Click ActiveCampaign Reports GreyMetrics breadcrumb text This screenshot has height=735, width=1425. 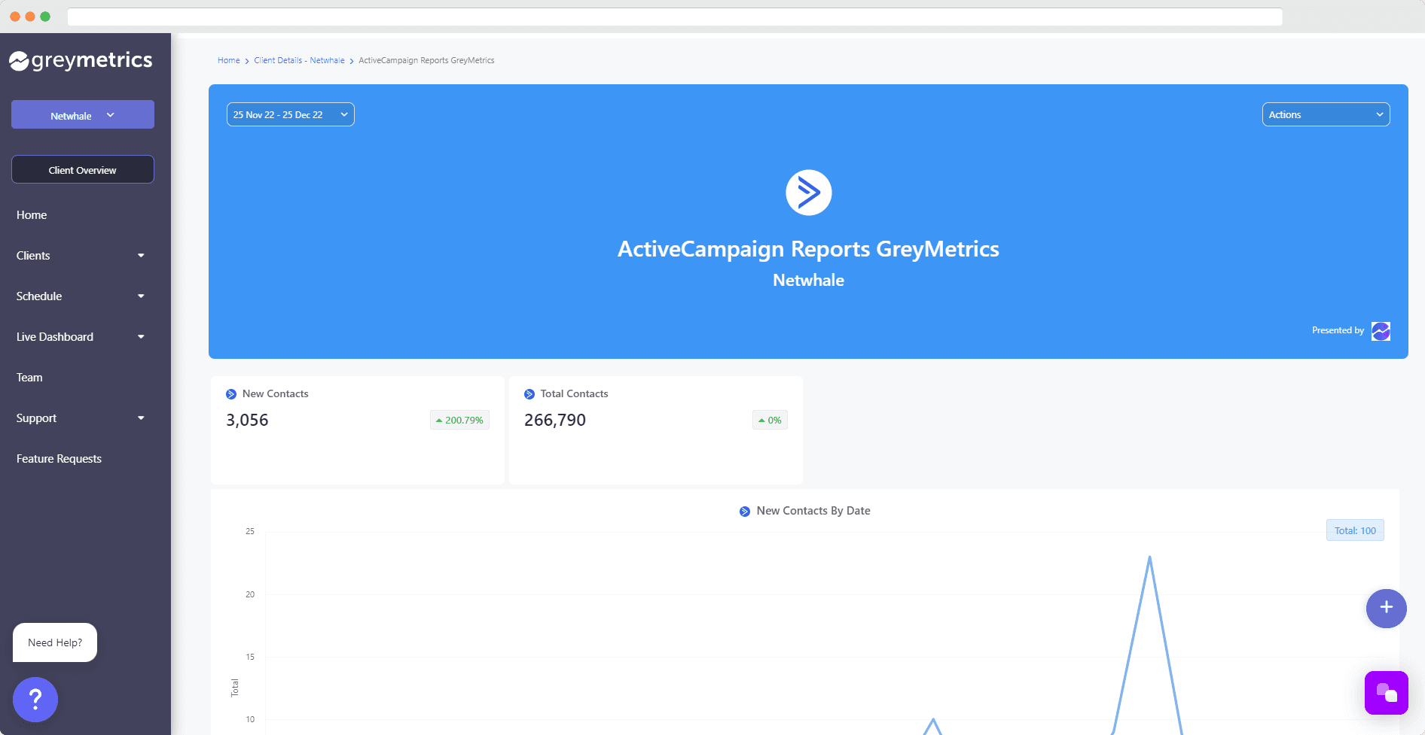click(426, 60)
